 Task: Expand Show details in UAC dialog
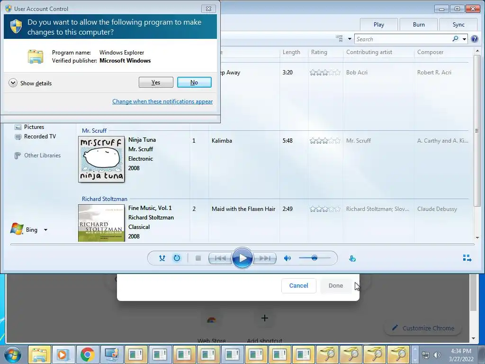coord(30,83)
